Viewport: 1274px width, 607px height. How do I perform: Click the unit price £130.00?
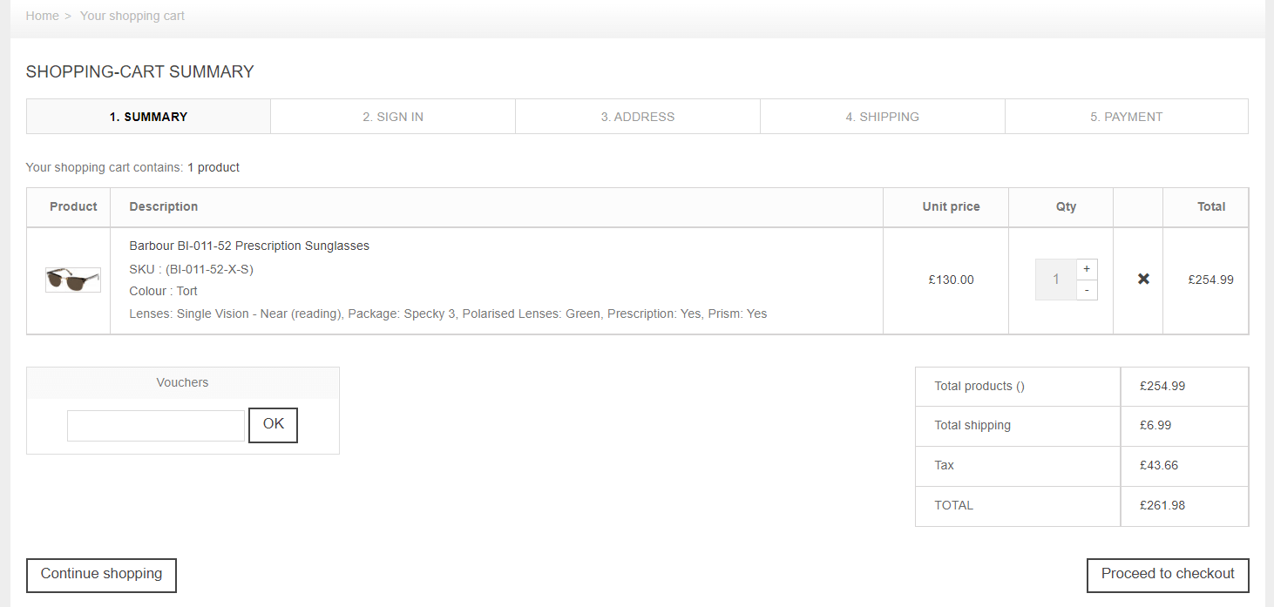coord(951,280)
